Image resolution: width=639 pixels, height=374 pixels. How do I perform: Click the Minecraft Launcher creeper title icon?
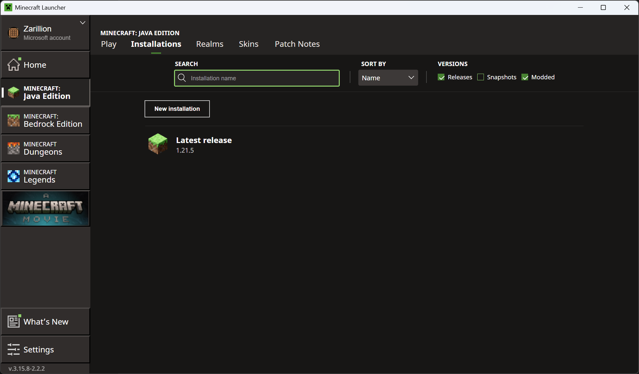click(8, 7)
